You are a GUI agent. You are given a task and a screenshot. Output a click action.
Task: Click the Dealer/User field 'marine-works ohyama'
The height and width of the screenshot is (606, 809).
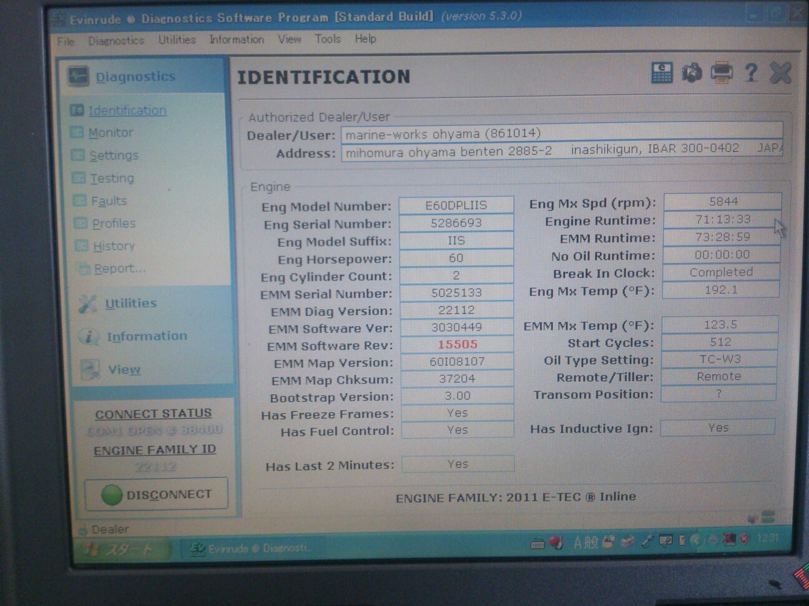click(x=561, y=133)
